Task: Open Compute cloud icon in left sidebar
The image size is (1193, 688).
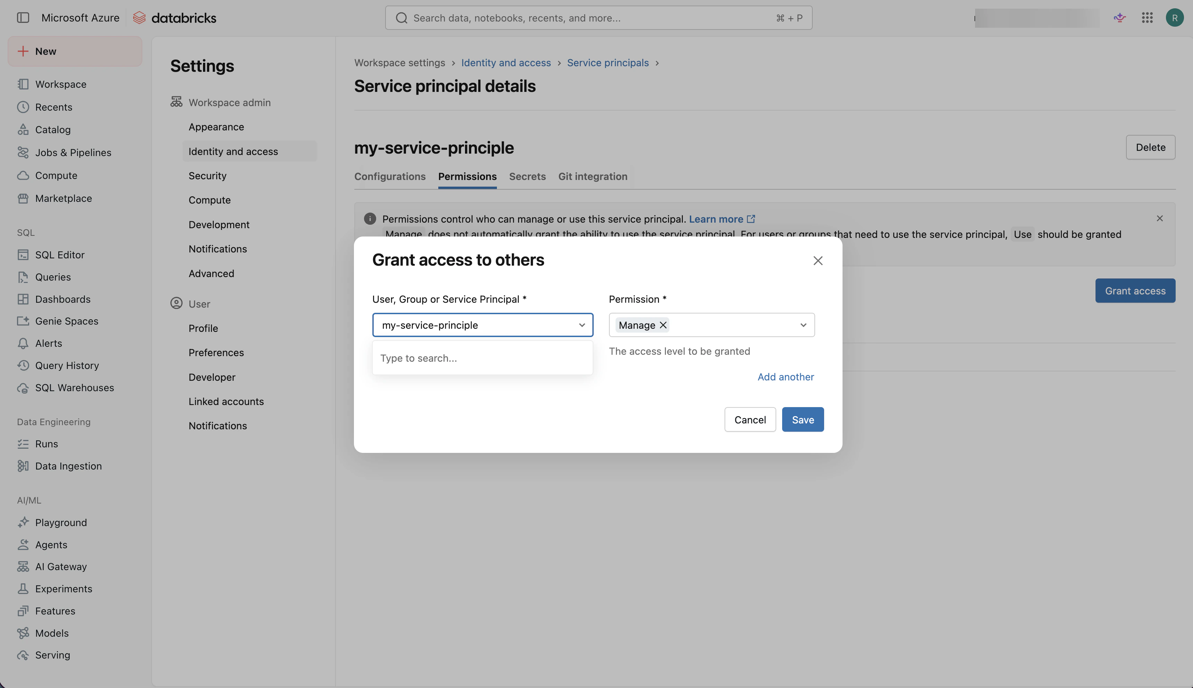Action: click(23, 175)
